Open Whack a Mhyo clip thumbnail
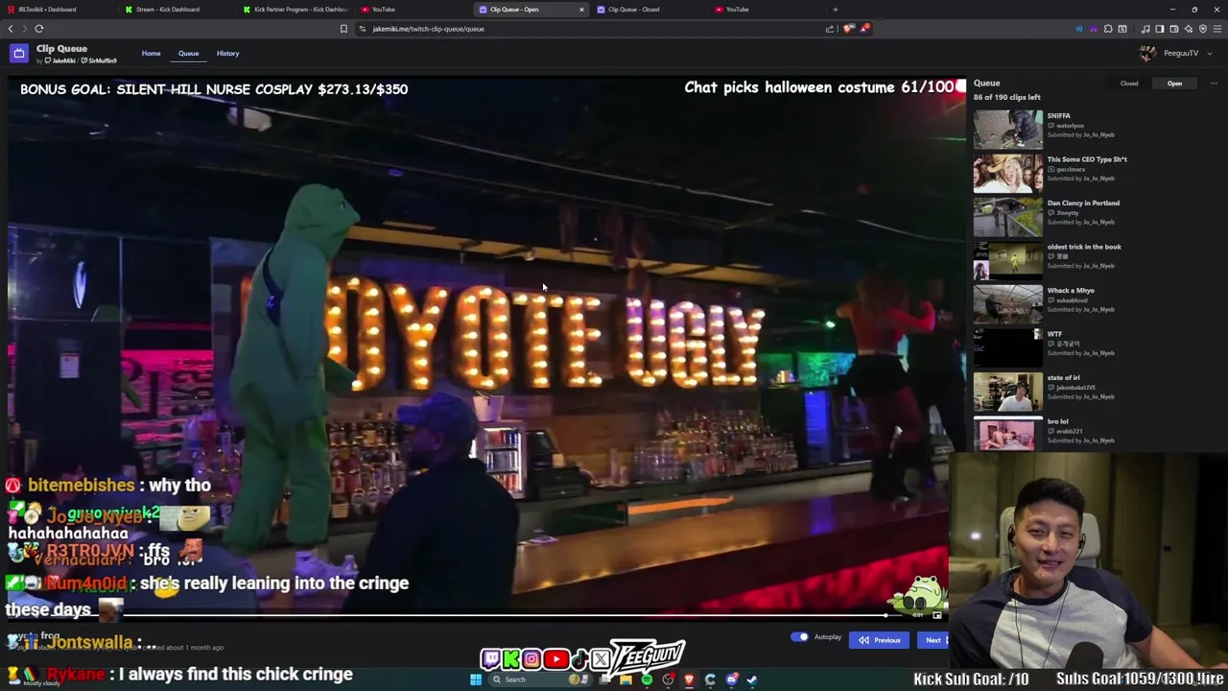 [1007, 304]
